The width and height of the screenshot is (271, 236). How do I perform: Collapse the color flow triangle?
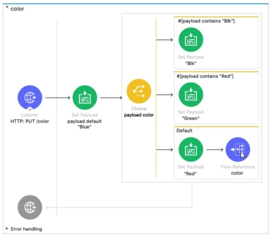click(7, 9)
